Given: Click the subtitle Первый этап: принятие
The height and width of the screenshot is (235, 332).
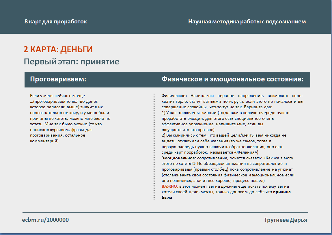Looking at the screenshot, I should [x=71, y=61].
